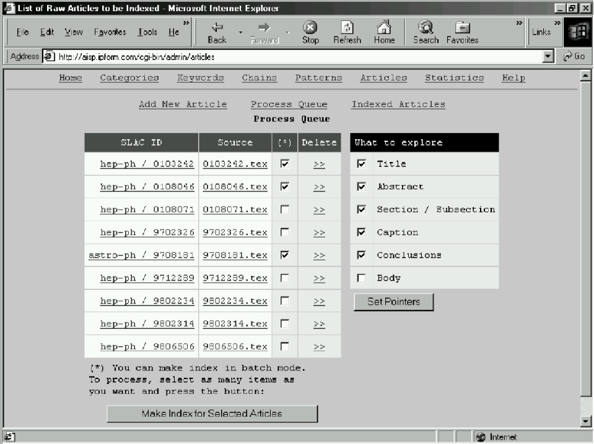Open the Process Queue link
Viewport: 594px width, 444px height.
point(289,105)
